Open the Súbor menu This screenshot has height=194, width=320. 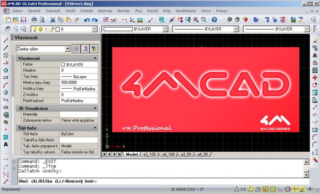point(17,11)
